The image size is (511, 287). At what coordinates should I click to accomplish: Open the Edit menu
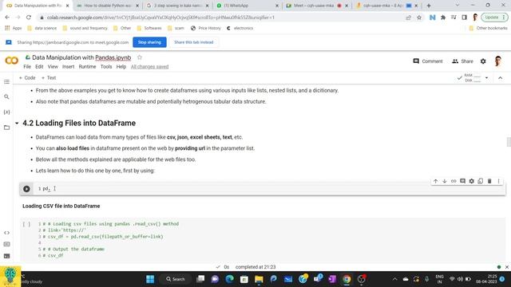39,67
